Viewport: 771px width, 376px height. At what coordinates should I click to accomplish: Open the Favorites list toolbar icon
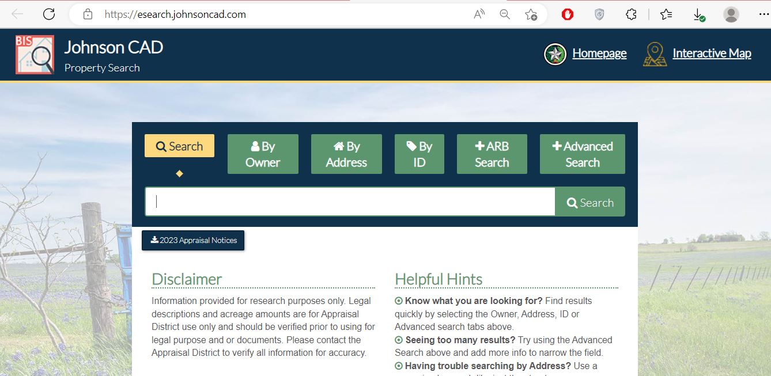pyautogui.click(x=666, y=14)
